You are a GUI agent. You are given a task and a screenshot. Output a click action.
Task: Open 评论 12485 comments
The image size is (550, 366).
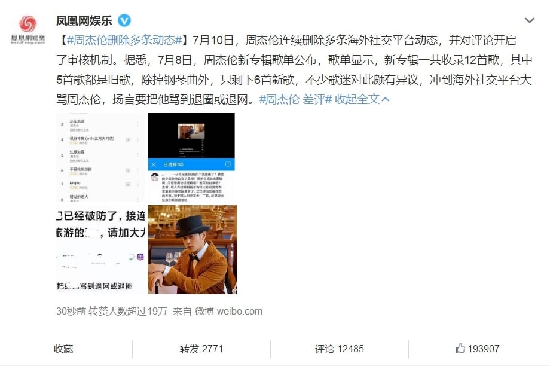coord(339,349)
